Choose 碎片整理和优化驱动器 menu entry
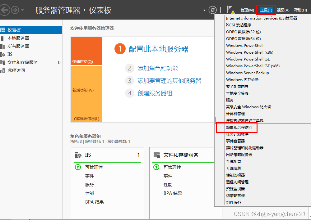The height and width of the screenshot is (220, 311). (244, 148)
